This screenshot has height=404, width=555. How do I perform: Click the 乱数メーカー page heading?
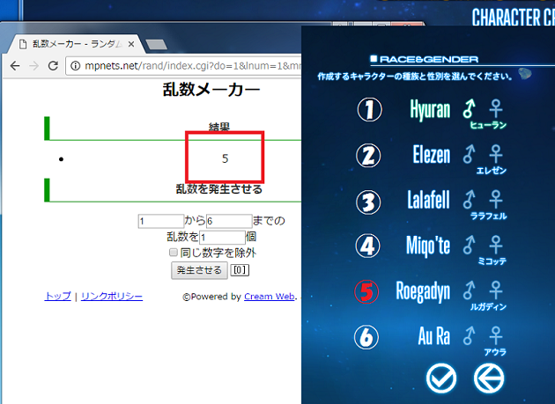[x=211, y=90]
